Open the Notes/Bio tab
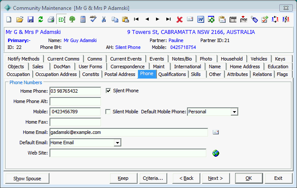297x188 pixels. pyautogui.click(x=182, y=59)
